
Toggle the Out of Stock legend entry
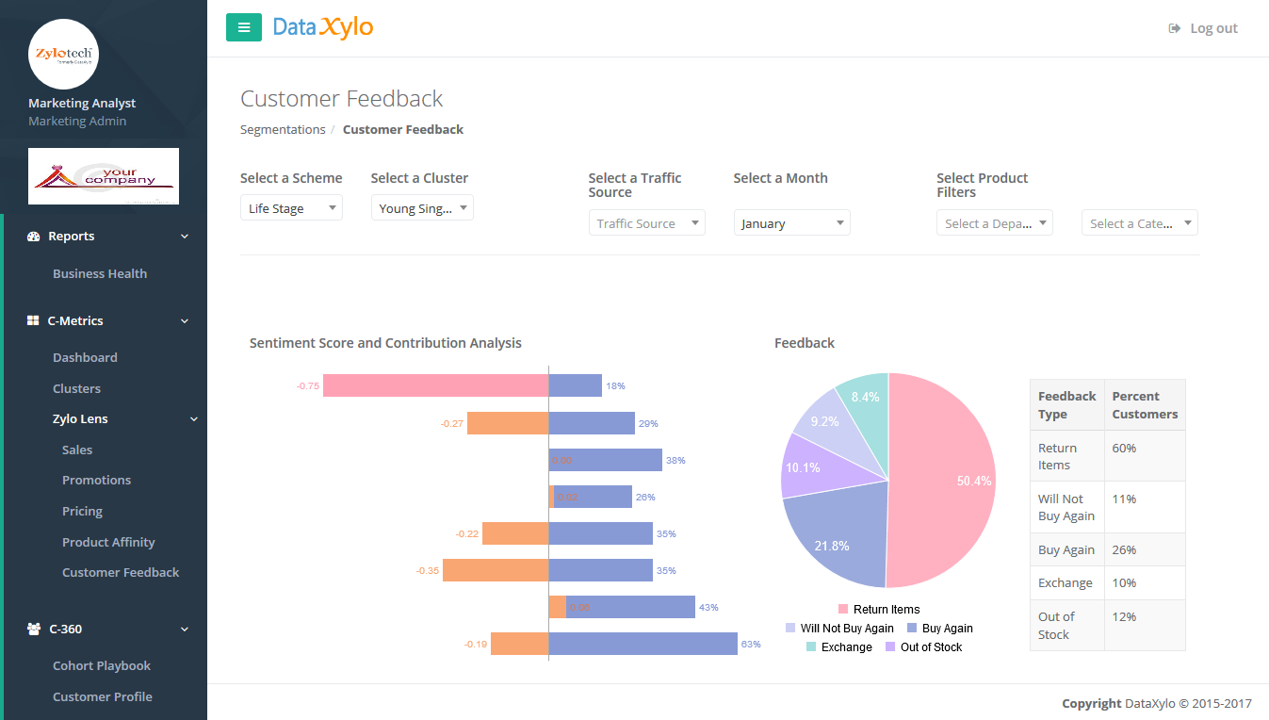923,647
